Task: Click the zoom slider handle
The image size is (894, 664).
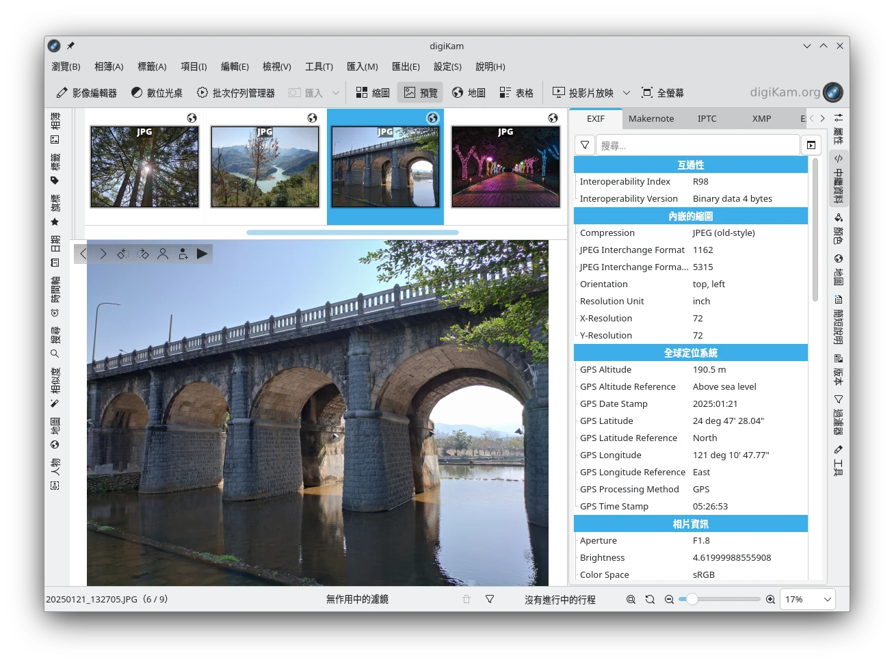Action: (692, 600)
